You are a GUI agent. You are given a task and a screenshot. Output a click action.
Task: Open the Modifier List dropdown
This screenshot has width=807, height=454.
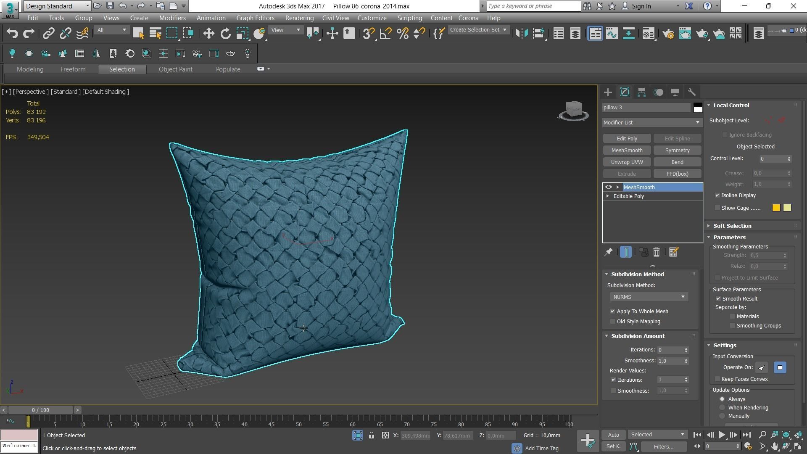pyautogui.click(x=652, y=122)
